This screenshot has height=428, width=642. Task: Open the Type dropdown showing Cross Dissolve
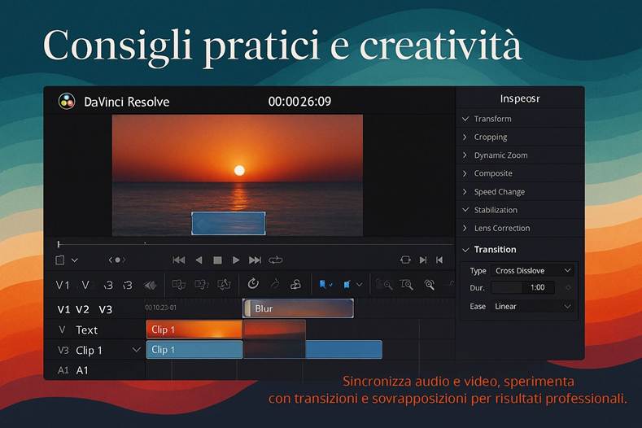click(x=532, y=270)
